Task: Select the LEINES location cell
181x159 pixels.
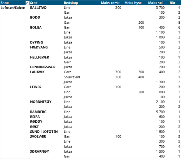Action: [36, 87]
